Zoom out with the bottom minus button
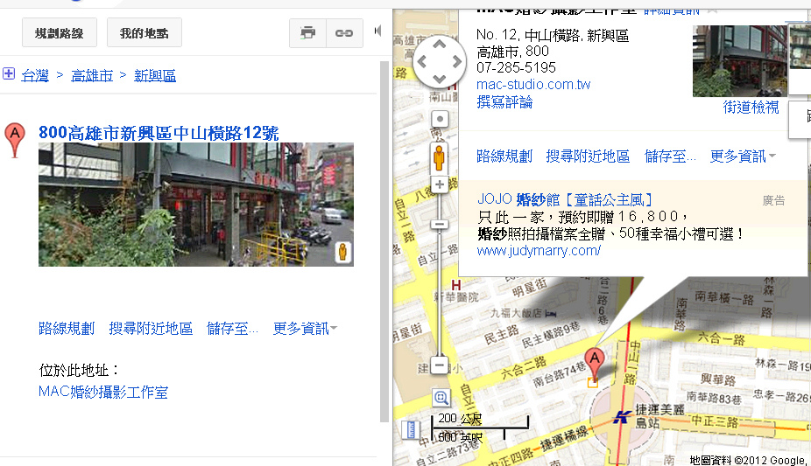Viewport: 811px width, 466px height. [439, 365]
